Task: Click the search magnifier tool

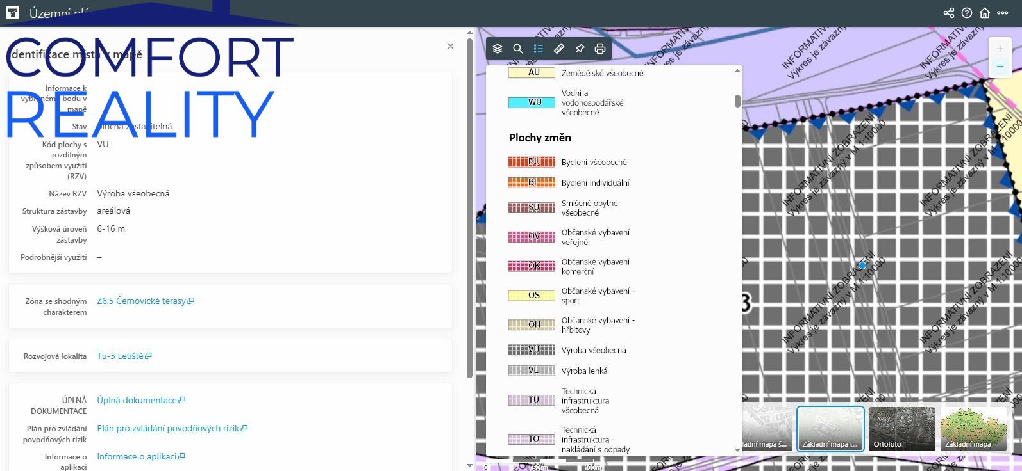Action: [x=518, y=49]
